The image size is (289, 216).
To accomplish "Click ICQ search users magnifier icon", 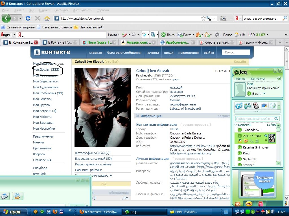I will (x=276, y=119).
